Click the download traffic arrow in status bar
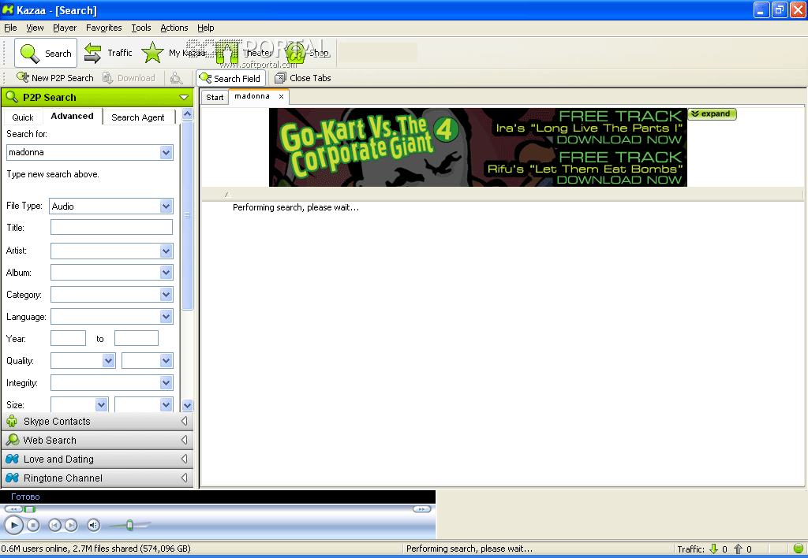The height and width of the screenshot is (558, 808). 713,549
